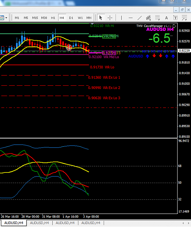Screen dimensions: 191x227
Task: Click the THV CaveManager label
Action: [x=156, y=26]
